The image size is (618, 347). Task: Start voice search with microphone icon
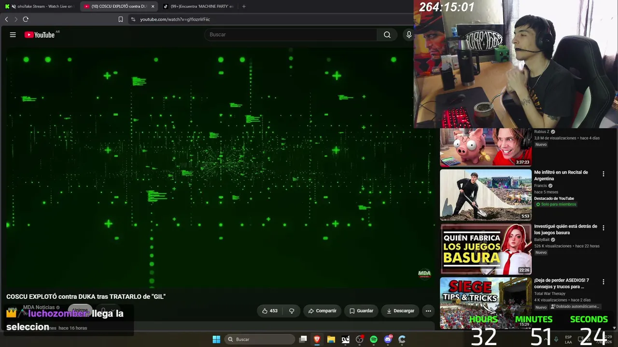(409, 35)
